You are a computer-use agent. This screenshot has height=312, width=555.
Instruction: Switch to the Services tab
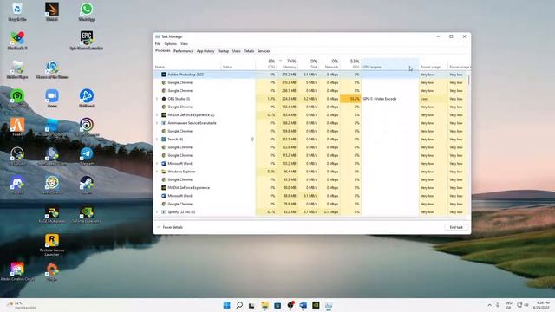pyautogui.click(x=264, y=51)
